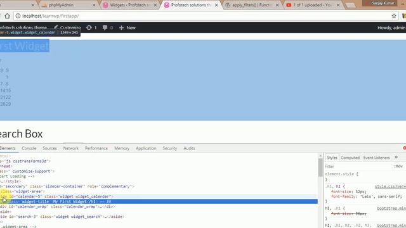The width and height of the screenshot is (406, 228).
Task: Open the Security tab in DevTools
Action: 169,148
